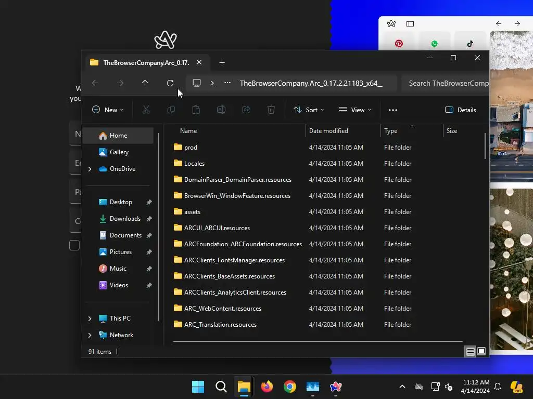Click the pin icon beside Downloads
Screen dimensions: 533x399
click(149, 219)
